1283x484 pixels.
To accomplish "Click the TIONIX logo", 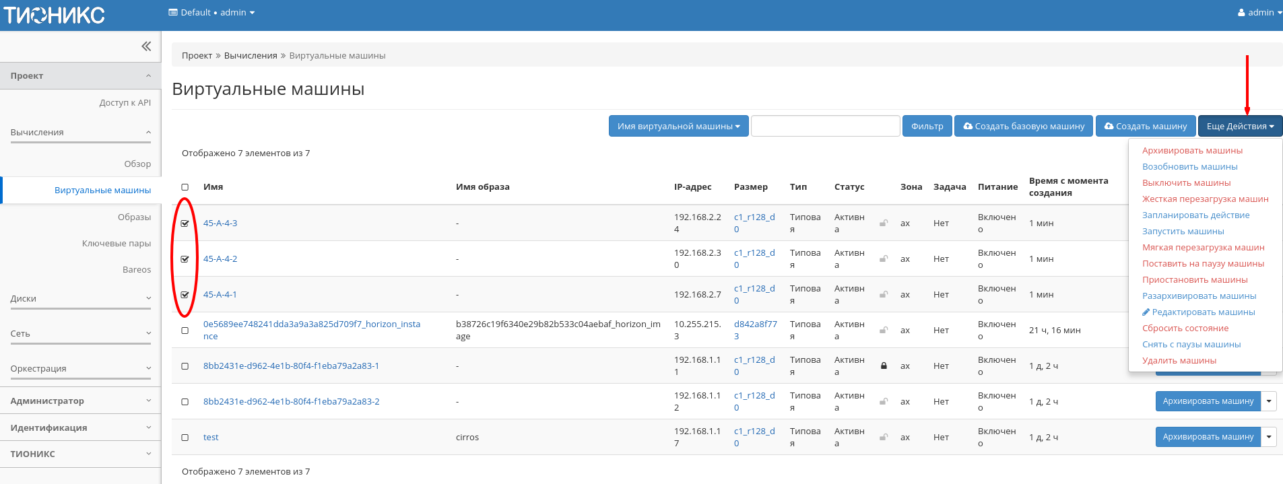I will coord(54,15).
